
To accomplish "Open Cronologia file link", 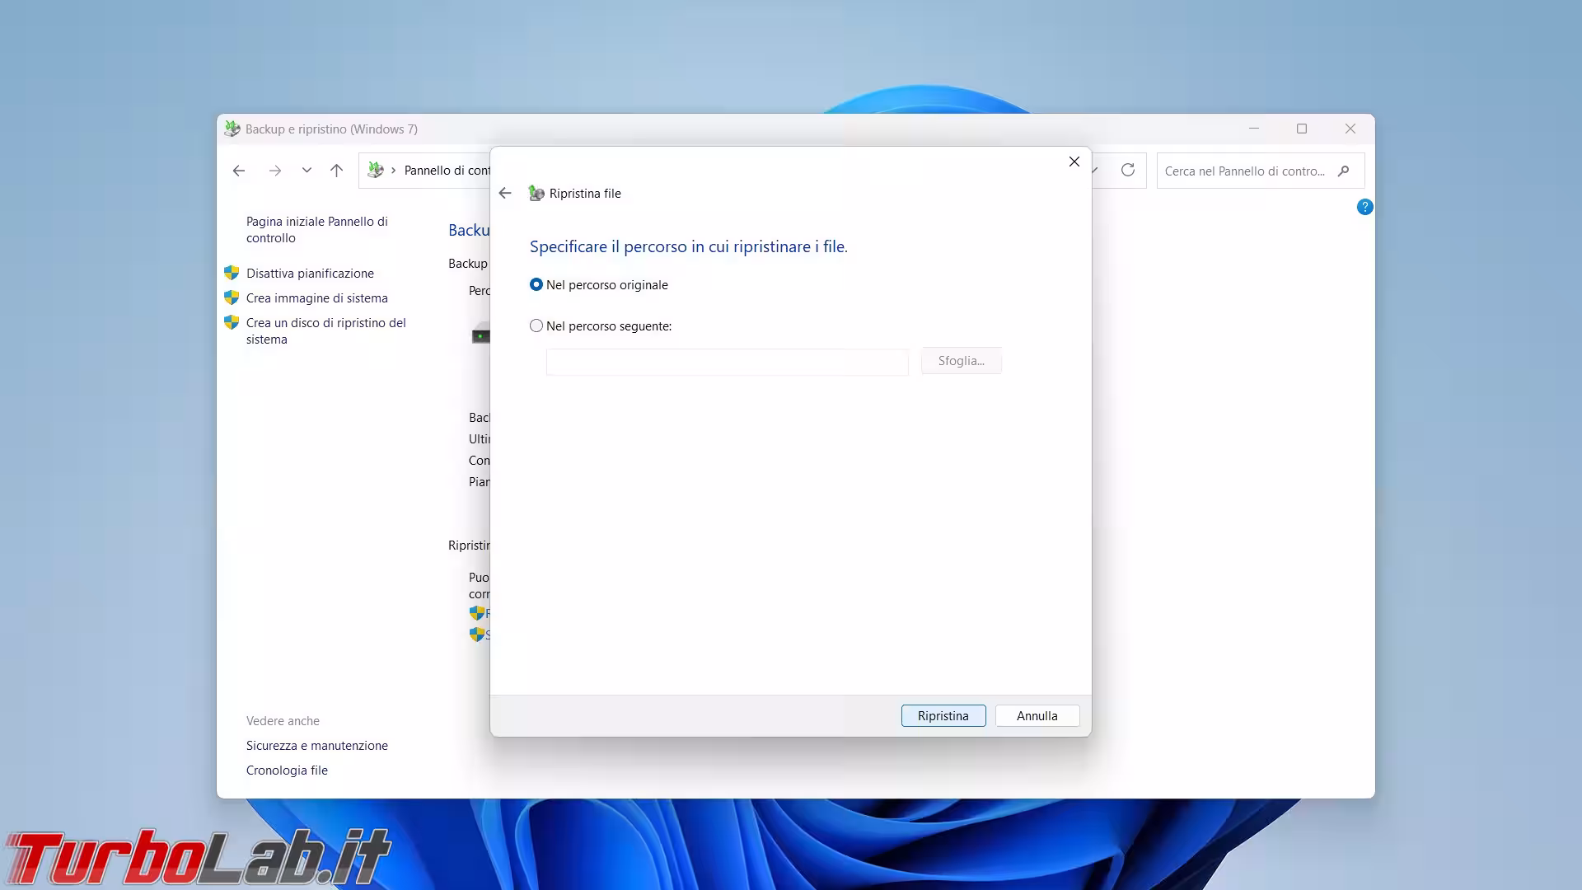I will click(287, 771).
